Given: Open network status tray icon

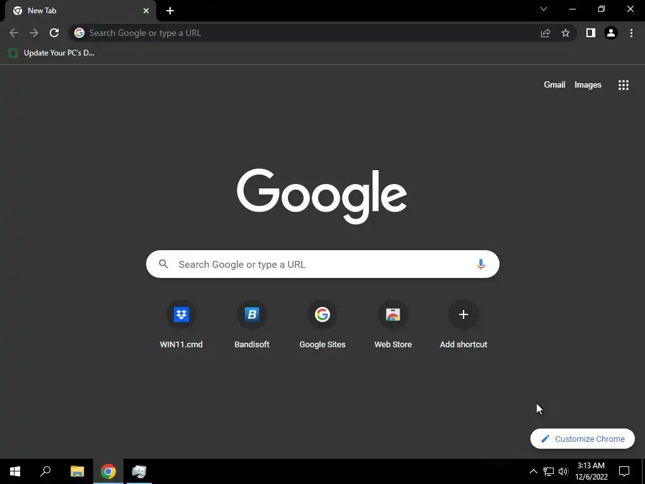Looking at the screenshot, I should point(549,471).
